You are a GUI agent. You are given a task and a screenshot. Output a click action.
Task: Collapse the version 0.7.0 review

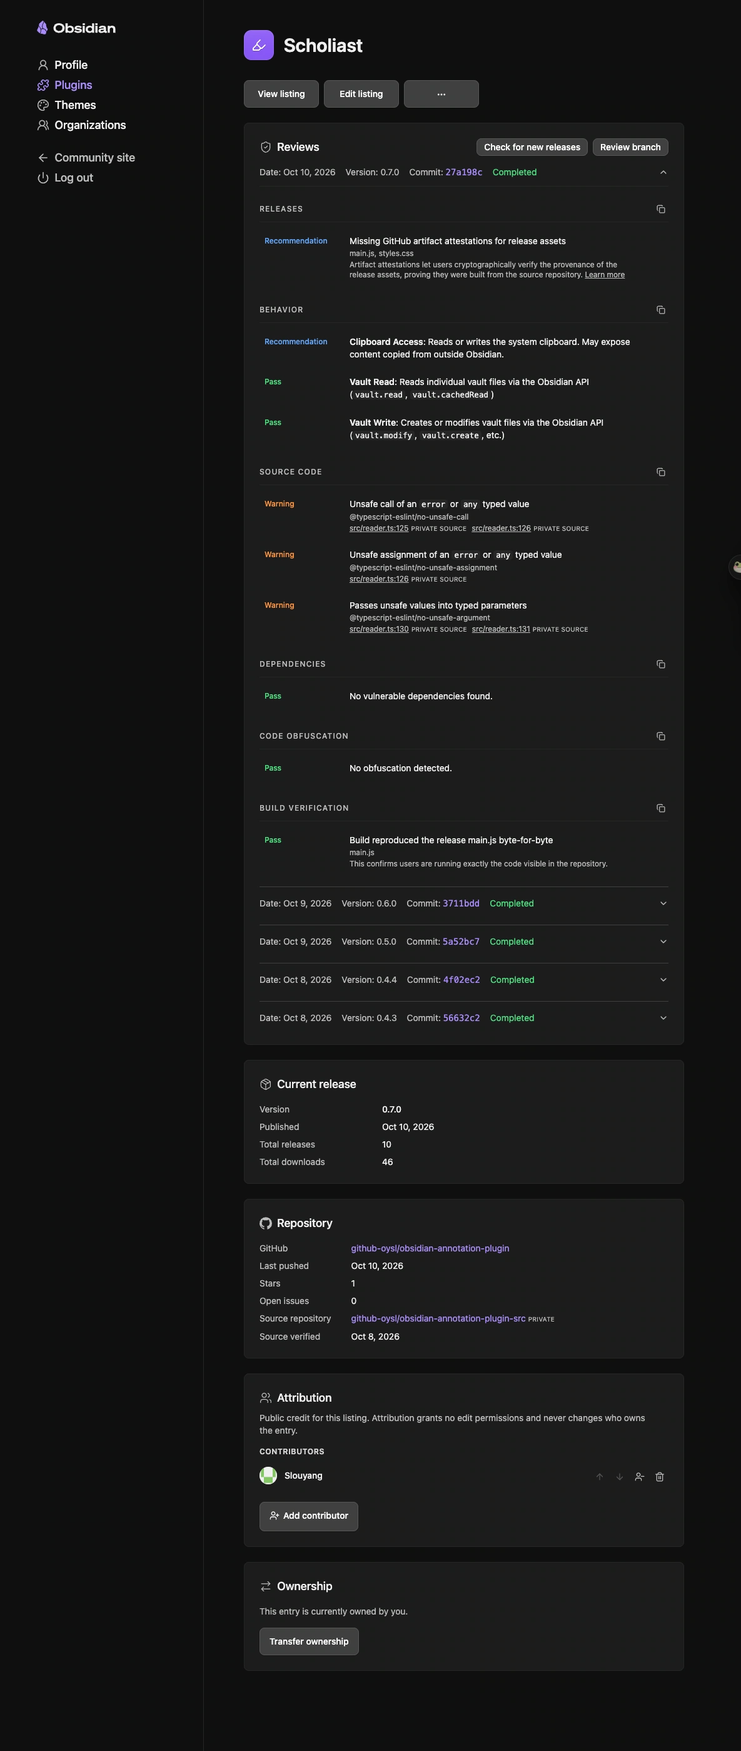pos(663,173)
